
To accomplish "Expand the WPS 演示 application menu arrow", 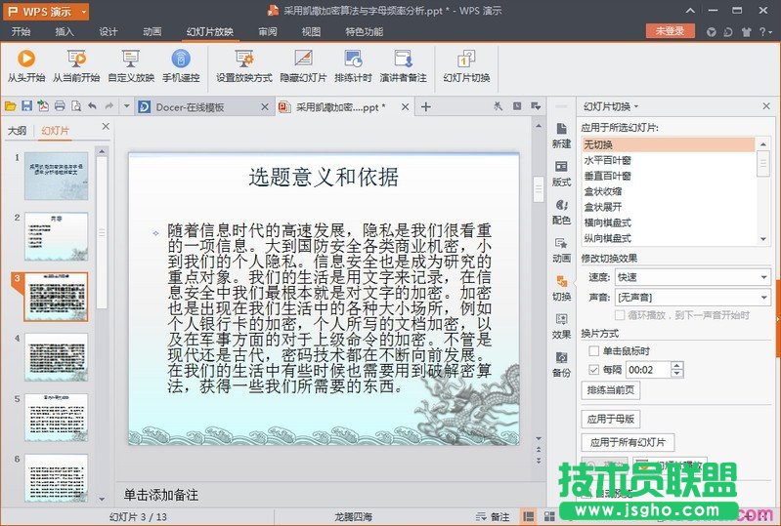I will click(83, 12).
